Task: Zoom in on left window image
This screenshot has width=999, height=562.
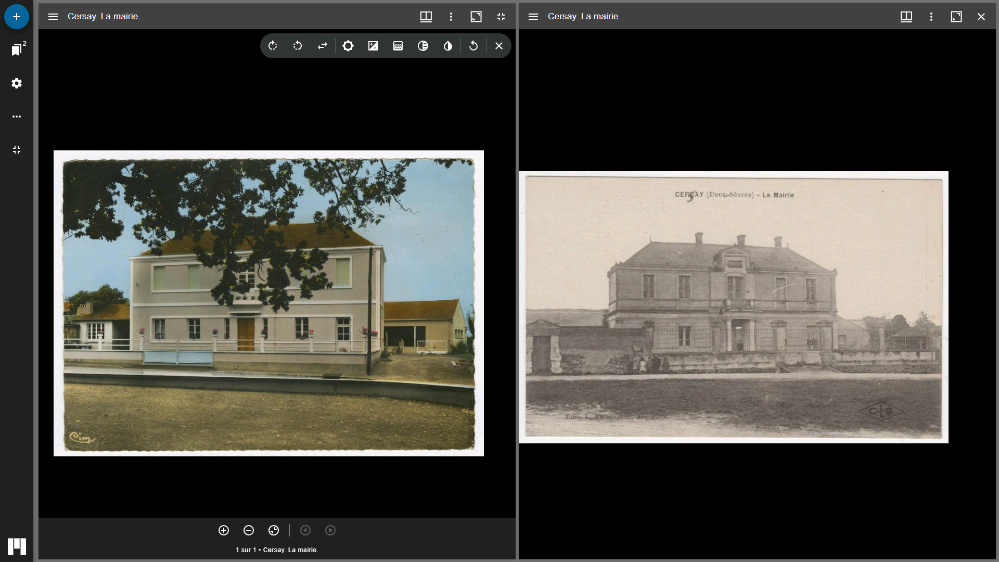Action: coord(224,530)
